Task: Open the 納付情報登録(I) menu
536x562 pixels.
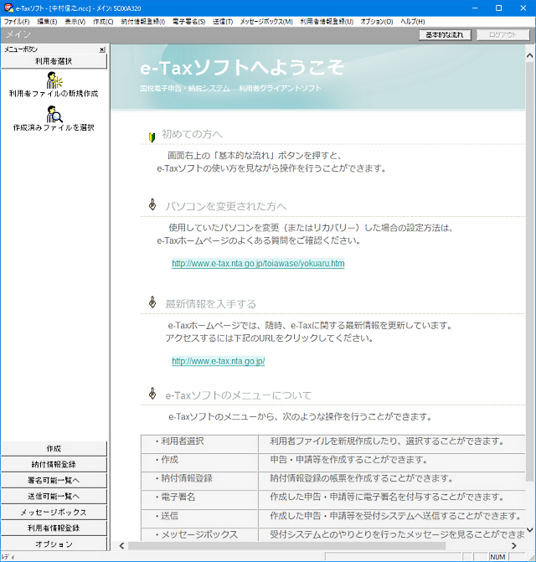Action: [143, 22]
